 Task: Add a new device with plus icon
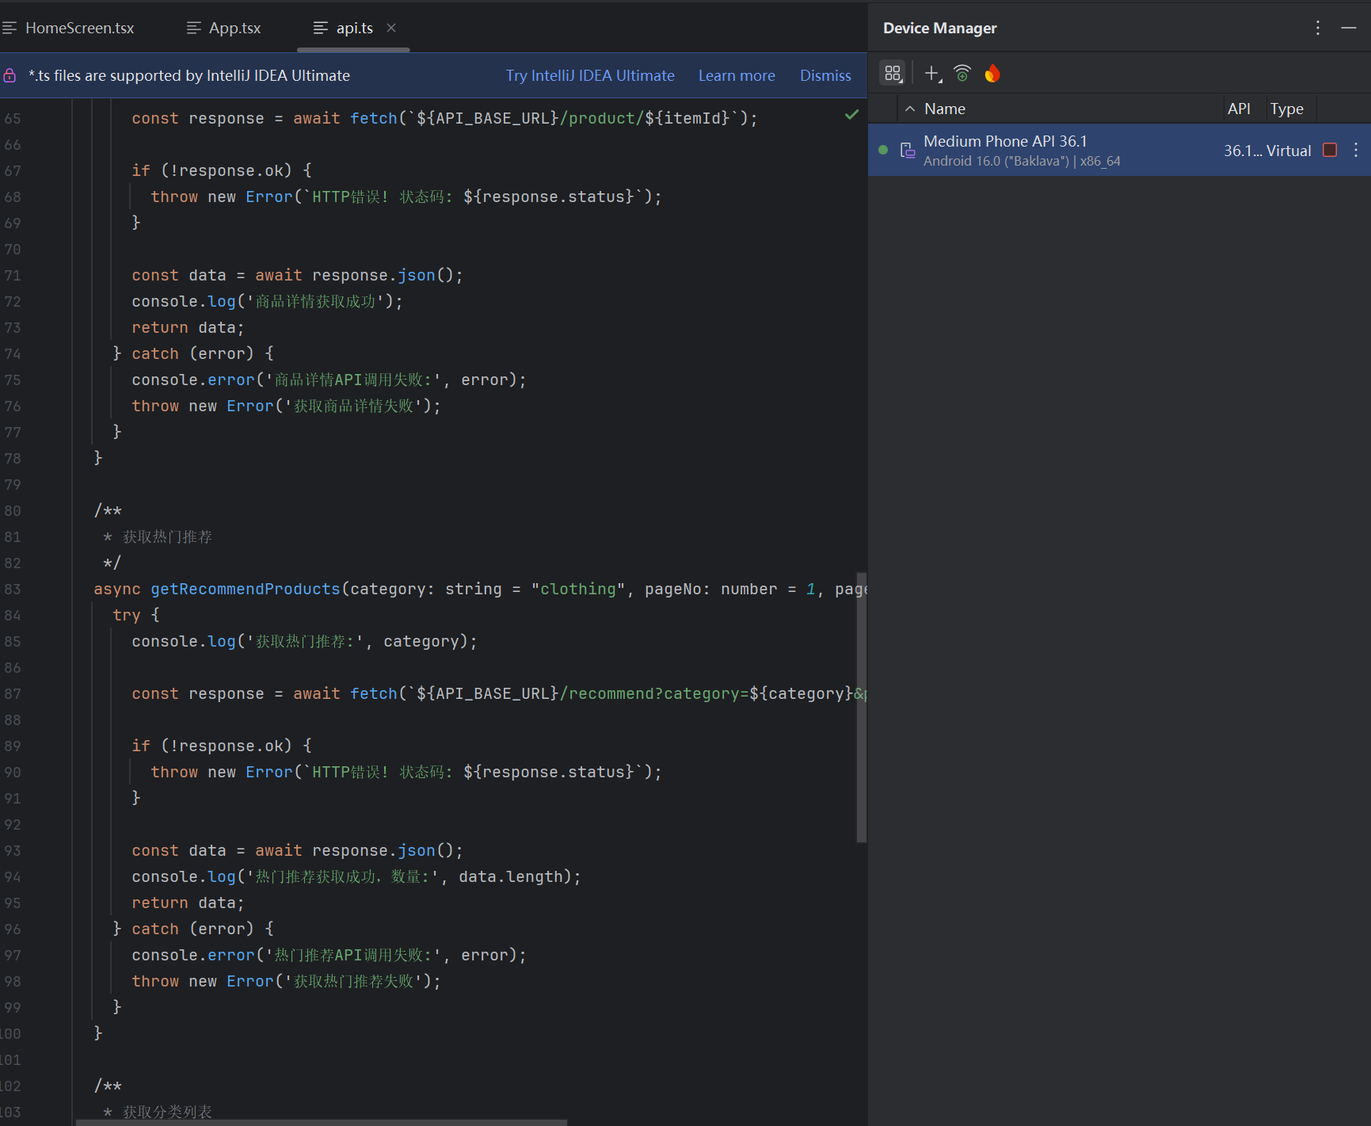click(x=933, y=74)
